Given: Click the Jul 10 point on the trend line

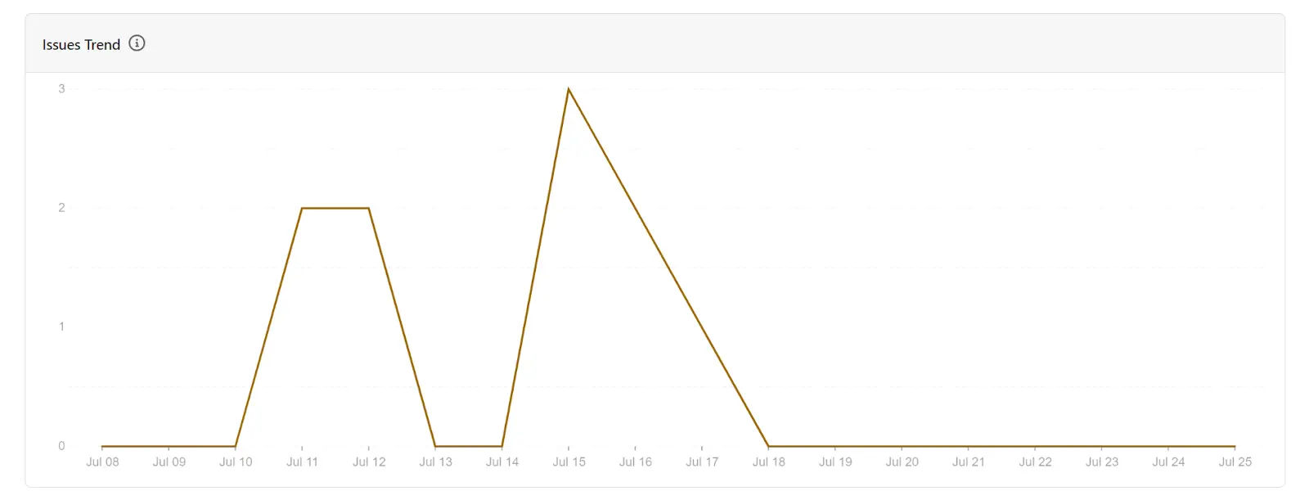Looking at the screenshot, I should 236,446.
